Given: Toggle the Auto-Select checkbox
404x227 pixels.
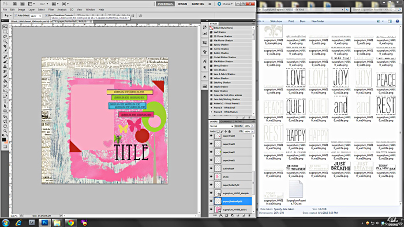Looking at the screenshot, I should pyautogui.click(x=16, y=16).
